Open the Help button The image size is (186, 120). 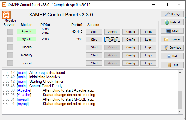tap(172, 56)
